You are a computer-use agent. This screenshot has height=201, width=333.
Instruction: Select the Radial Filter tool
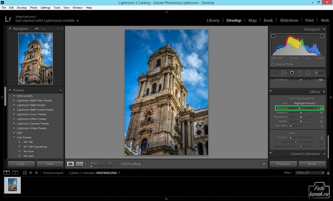308,73
